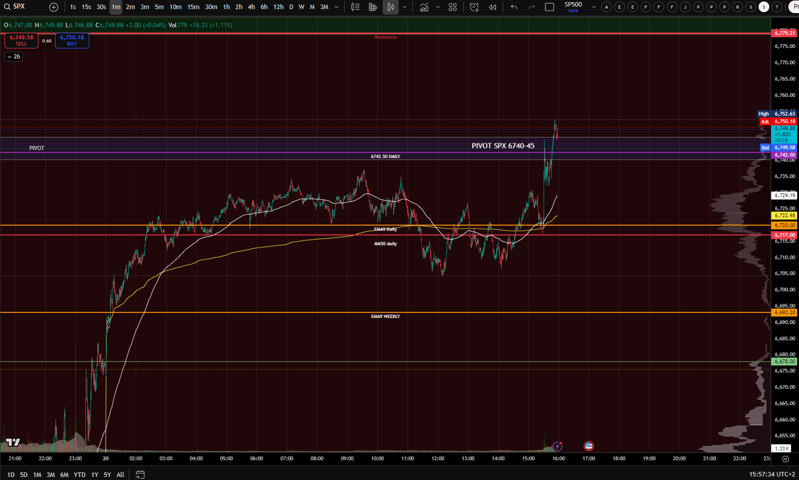Open the go to date calendar icon
The height and width of the screenshot is (480, 799).
pos(140,474)
